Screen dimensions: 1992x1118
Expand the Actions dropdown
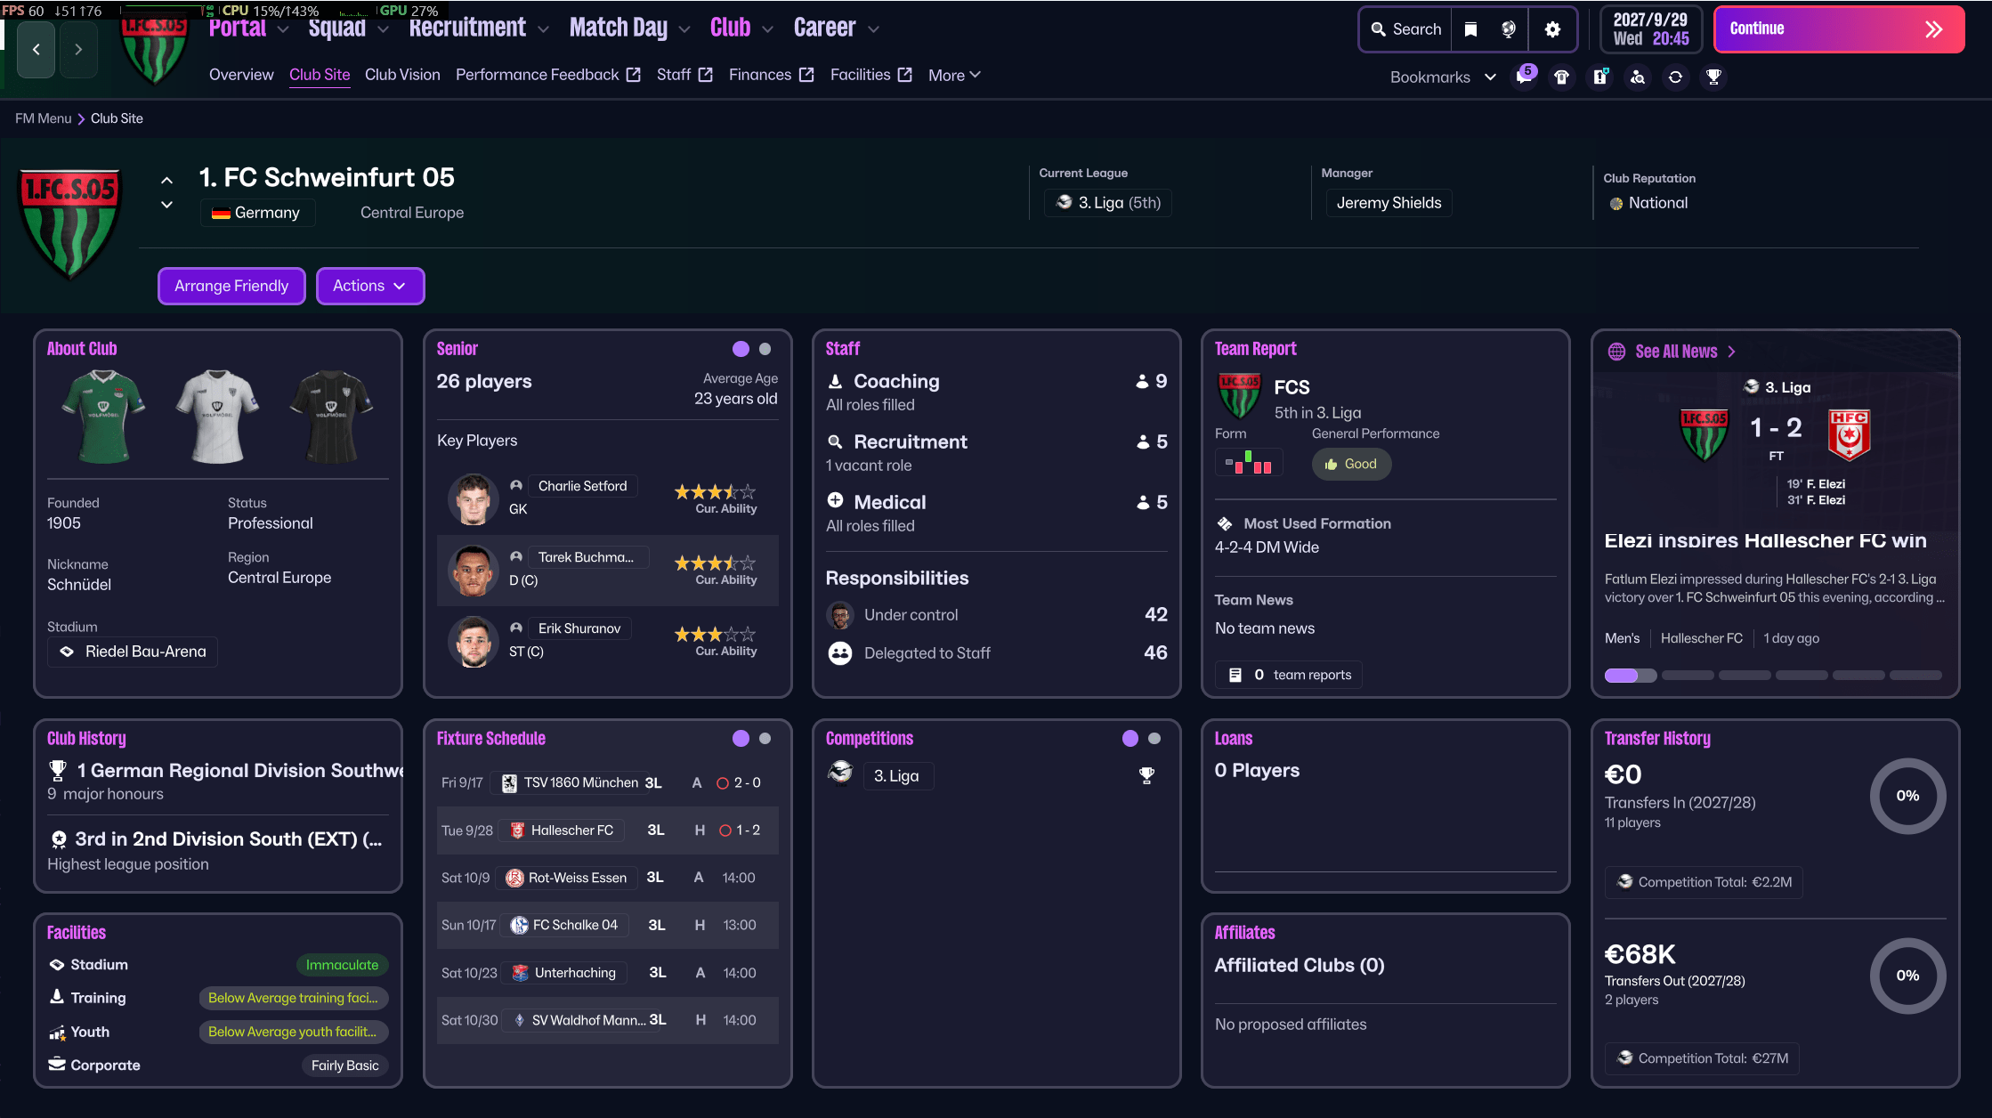(369, 286)
